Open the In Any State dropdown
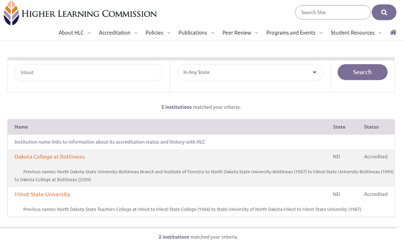405x243 pixels. (250, 73)
